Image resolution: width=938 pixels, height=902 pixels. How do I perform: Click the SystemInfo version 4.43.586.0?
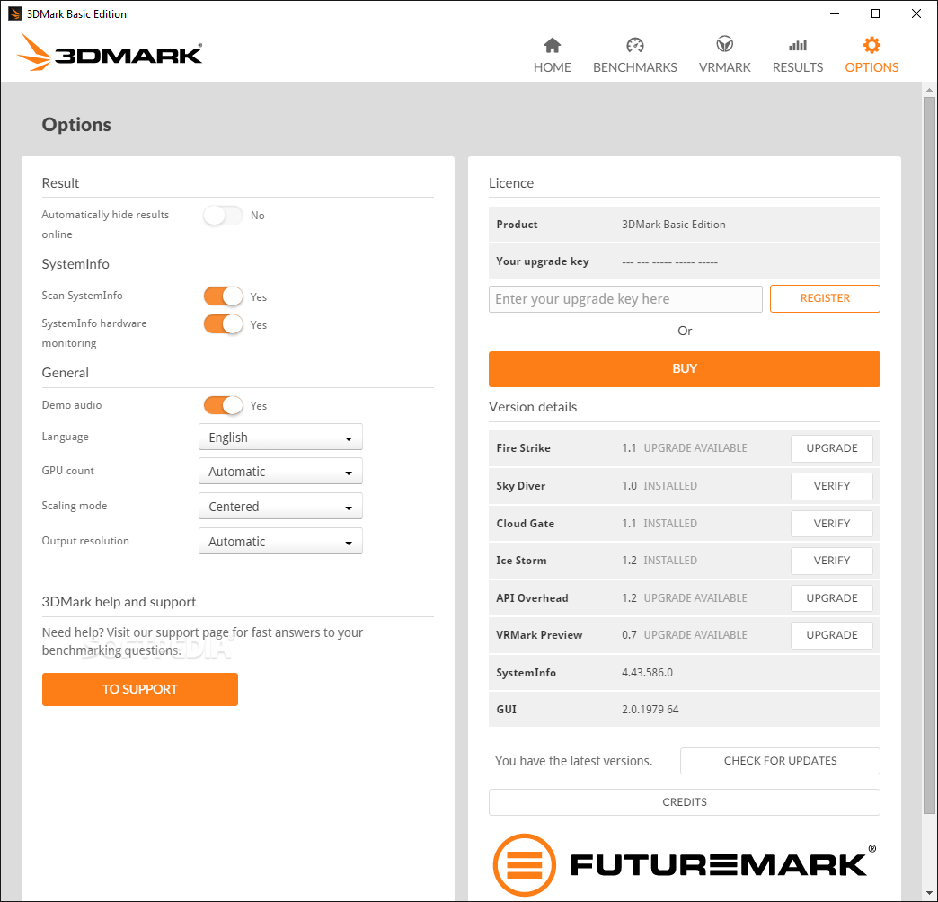coord(647,673)
